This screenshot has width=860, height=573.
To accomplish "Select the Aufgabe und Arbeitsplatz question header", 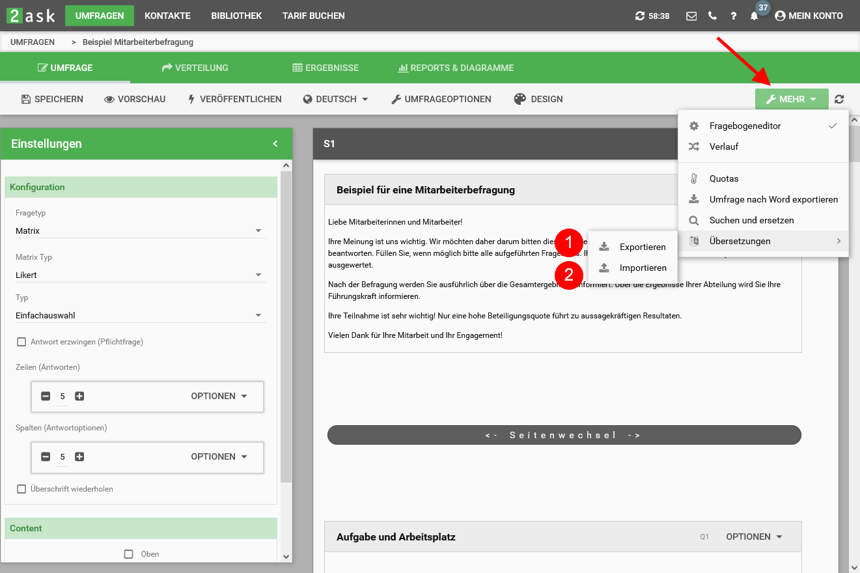I will point(563,537).
